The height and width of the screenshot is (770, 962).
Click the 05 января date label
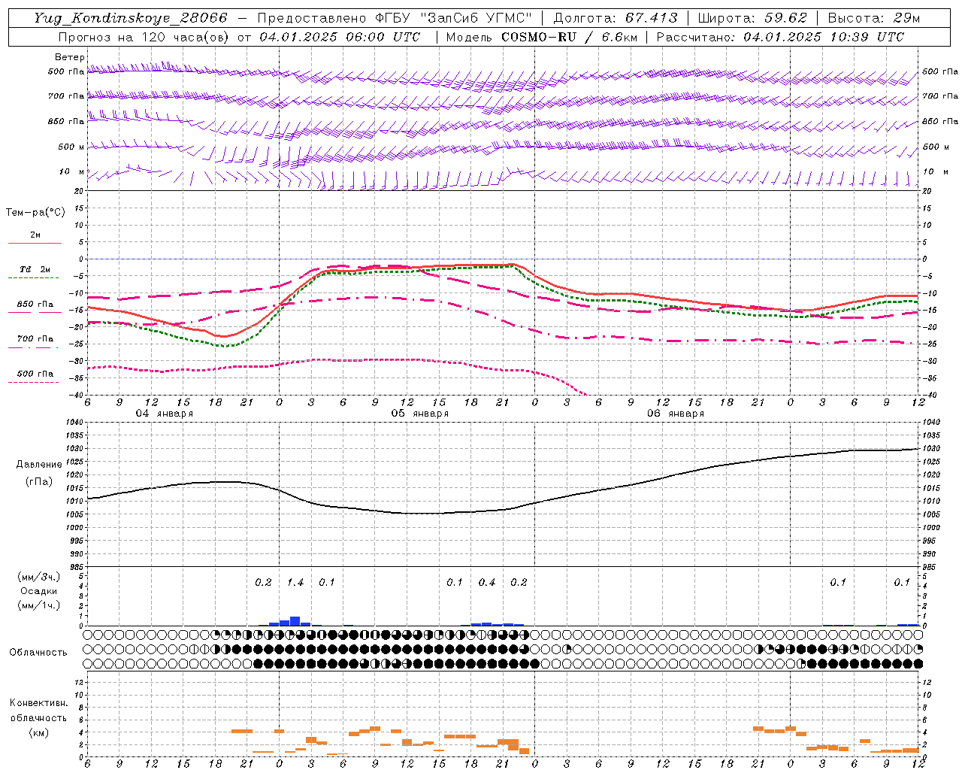click(x=419, y=414)
